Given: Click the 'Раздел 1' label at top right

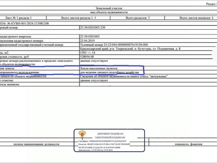Looking at the screenshot, I should pos(212,4).
